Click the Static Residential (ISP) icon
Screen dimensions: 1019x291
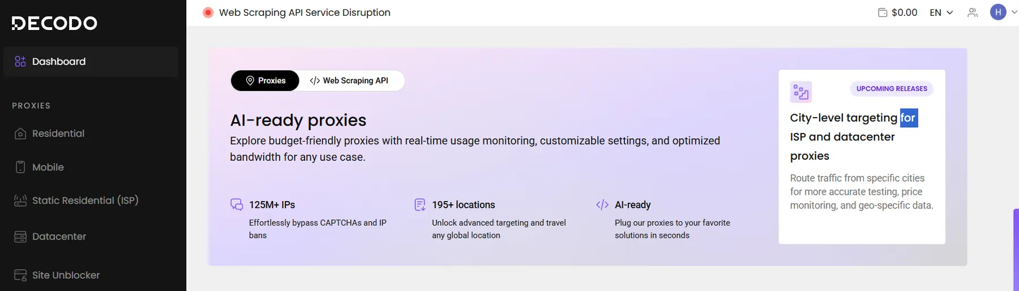pyautogui.click(x=20, y=200)
